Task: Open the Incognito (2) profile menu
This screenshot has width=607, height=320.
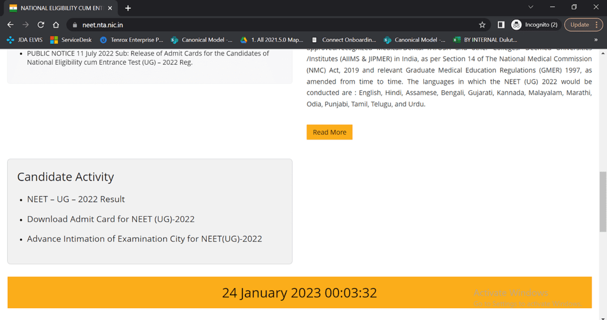Action: pyautogui.click(x=535, y=25)
